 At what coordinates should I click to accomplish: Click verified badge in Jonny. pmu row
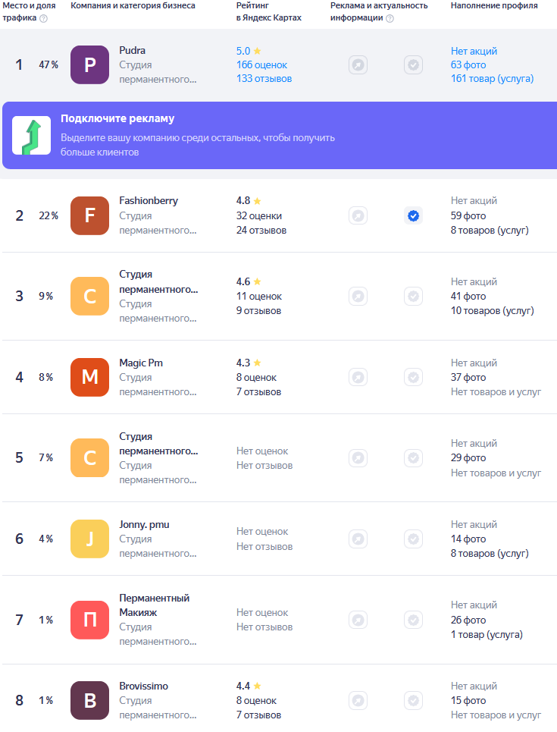tap(413, 539)
